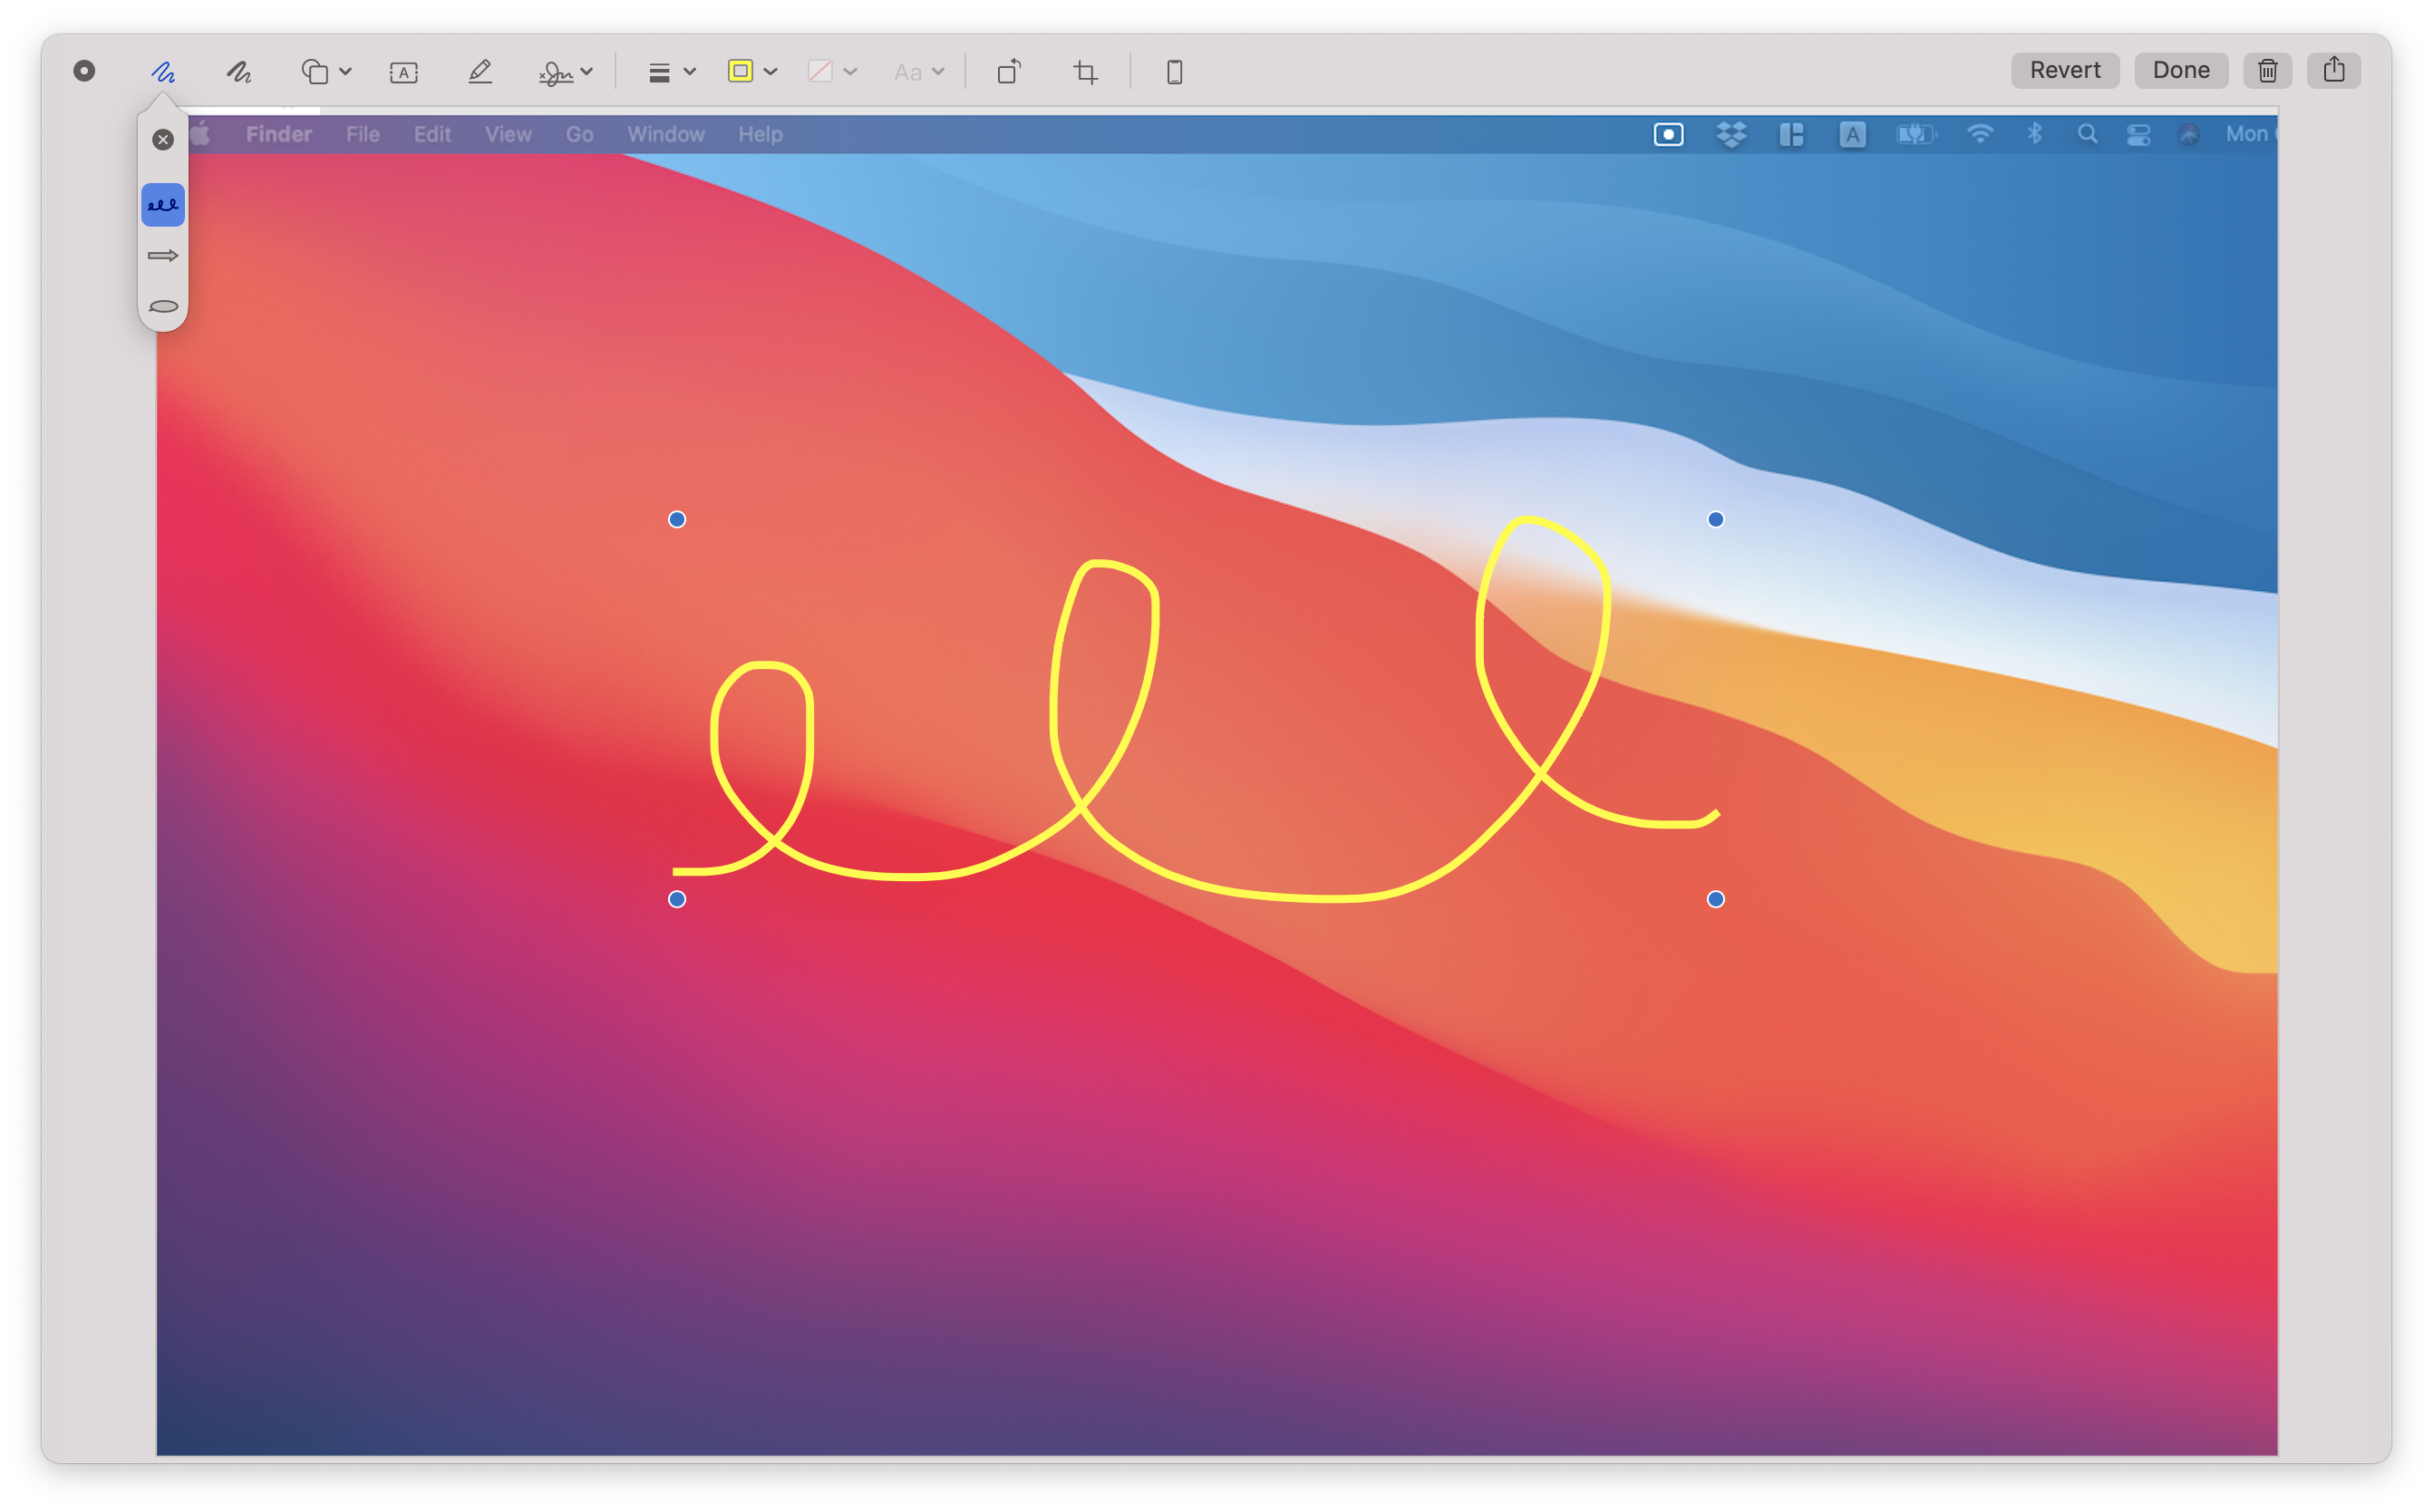Open the Shape Style line thickness menu
Image resolution: width=2433 pixels, height=1512 pixels.
click(x=671, y=72)
